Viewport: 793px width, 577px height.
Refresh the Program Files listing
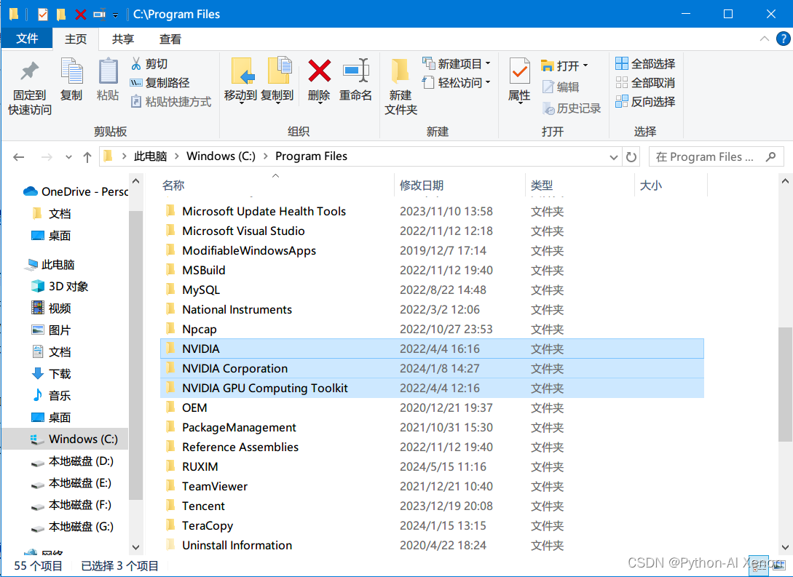coord(631,156)
